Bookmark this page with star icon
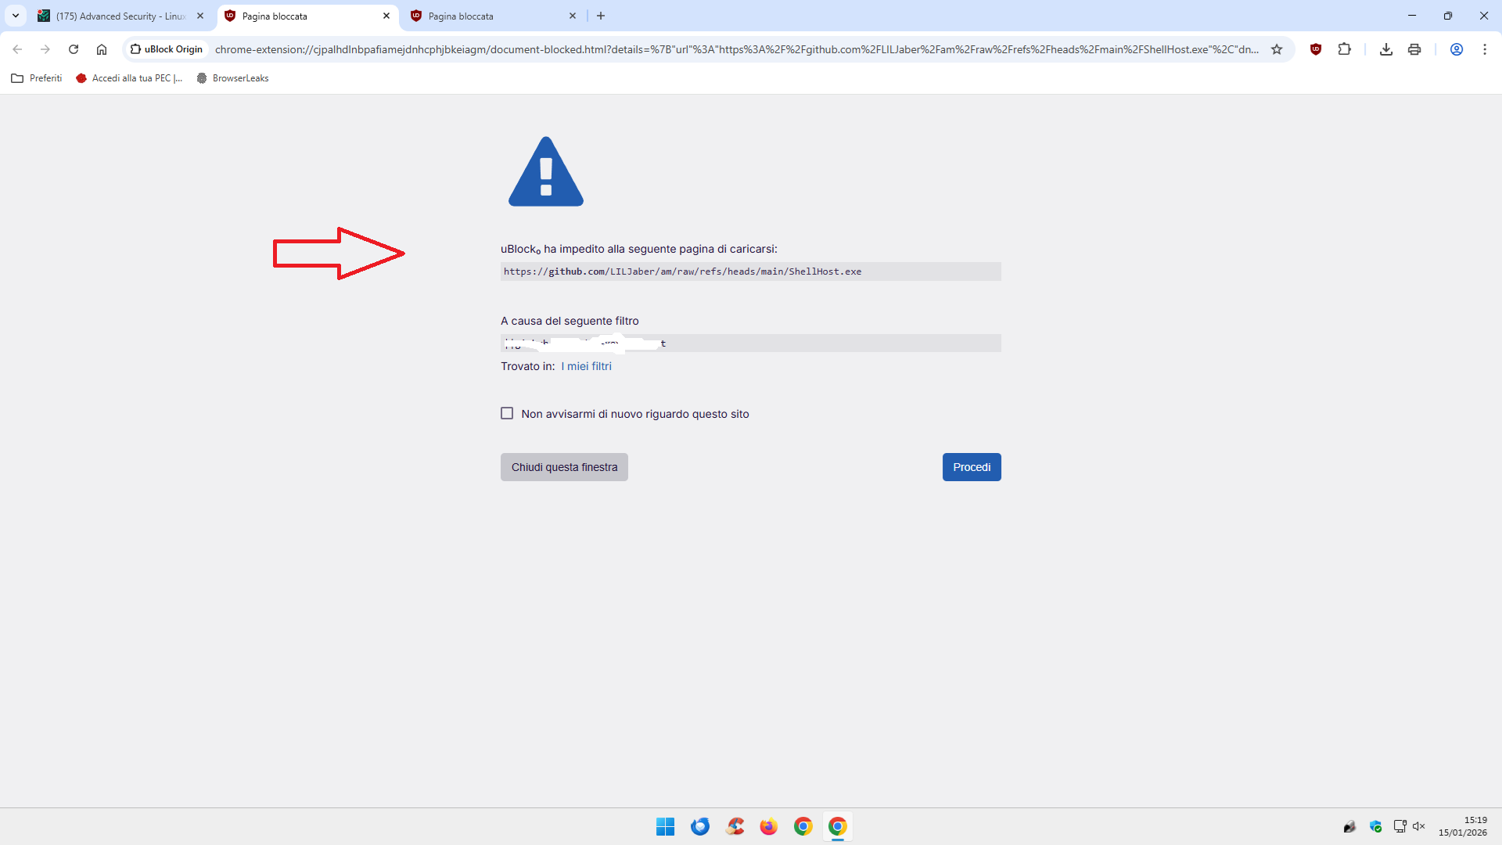The width and height of the screenshot is (1502, 845). [x=1277, y=49]
